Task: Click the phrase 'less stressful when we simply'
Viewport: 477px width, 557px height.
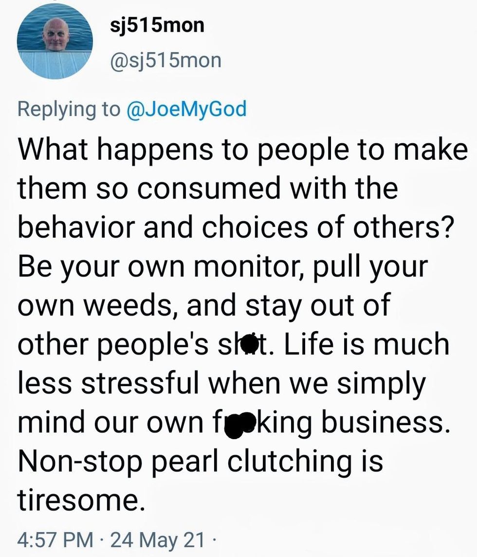Action: tap(221, 382)
